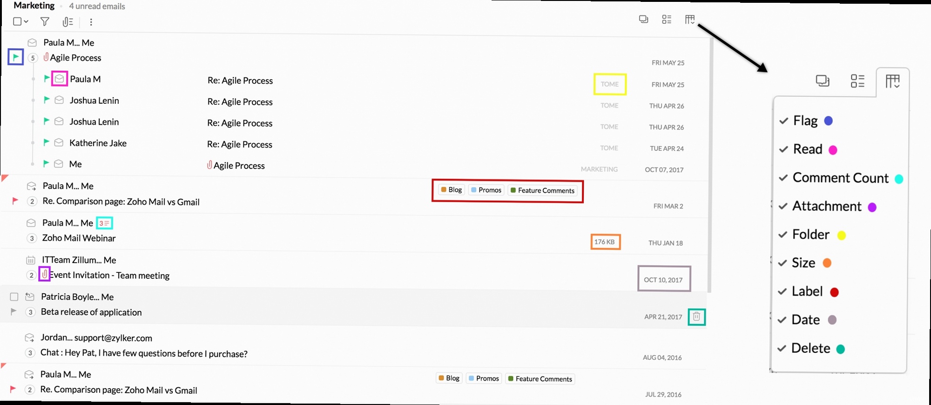Click the attachment clip on Event Invitation email
Viewport: 931px width, 405px height.
coord(44,275)
